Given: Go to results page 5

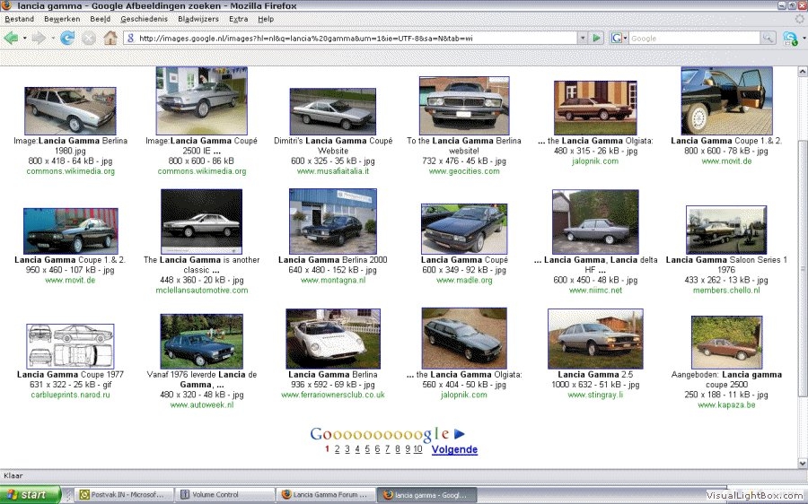Looking at the screenshot, I should tap(367, 449).
